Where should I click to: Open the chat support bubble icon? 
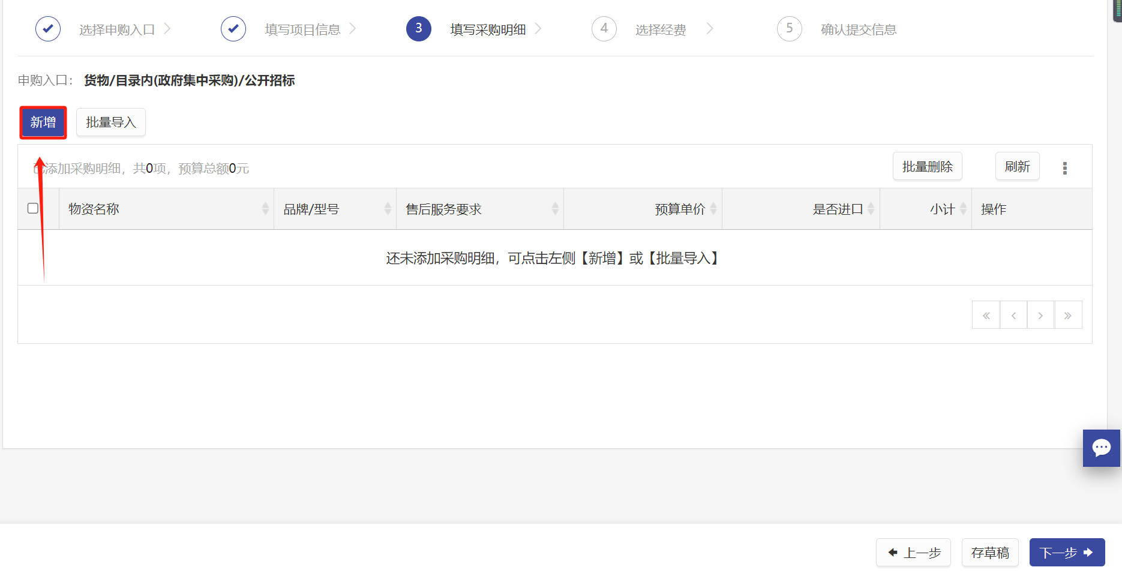click(x=1101, y=448)
